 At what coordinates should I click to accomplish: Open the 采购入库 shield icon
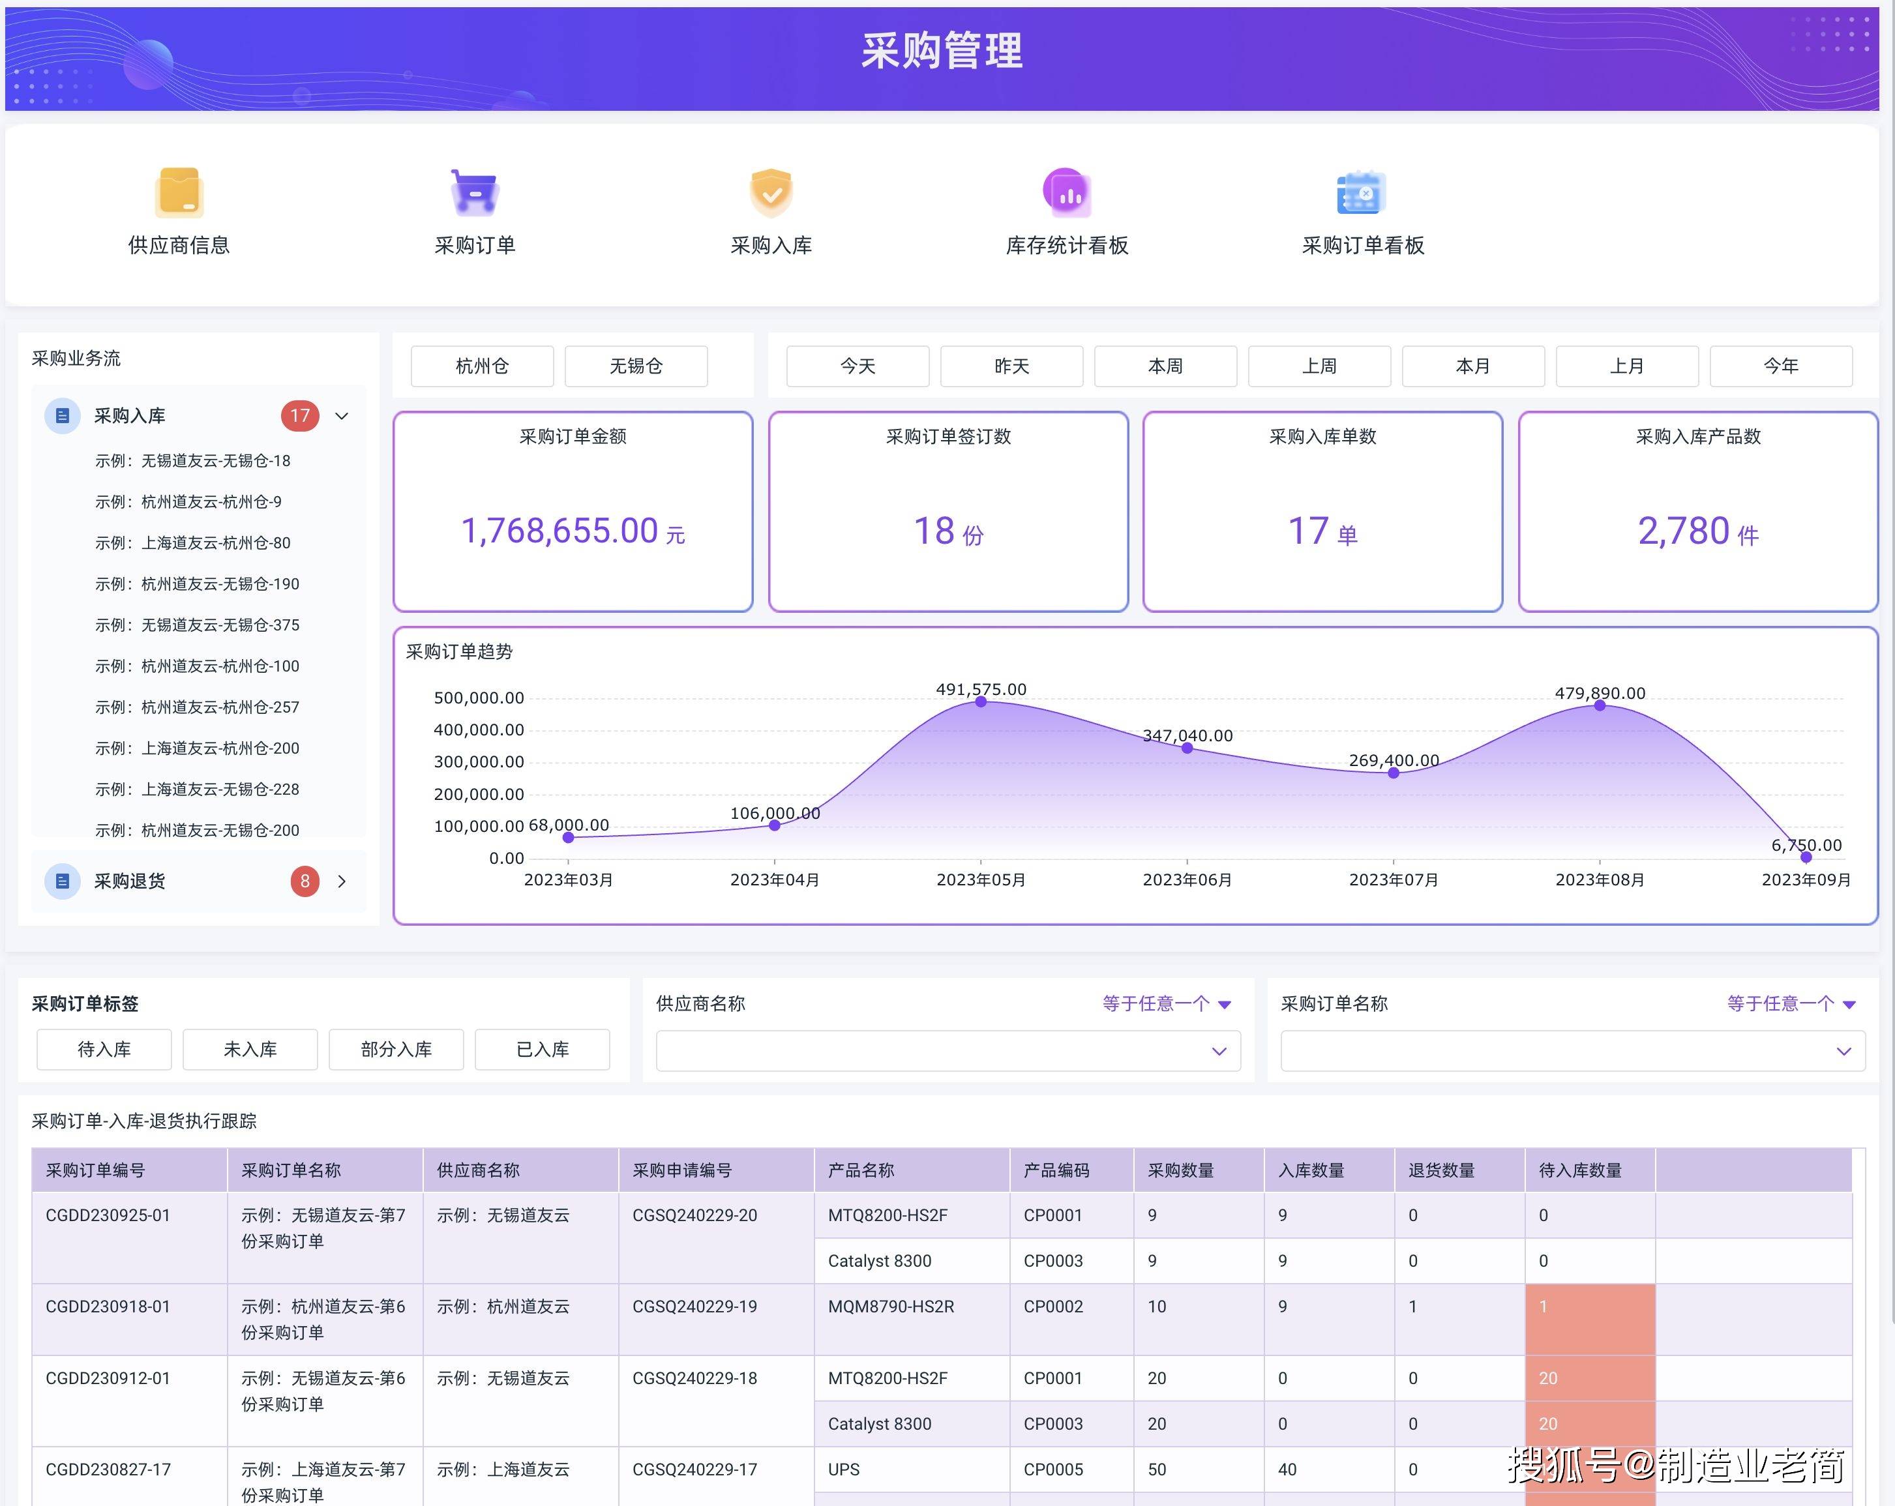coord(771,192)
